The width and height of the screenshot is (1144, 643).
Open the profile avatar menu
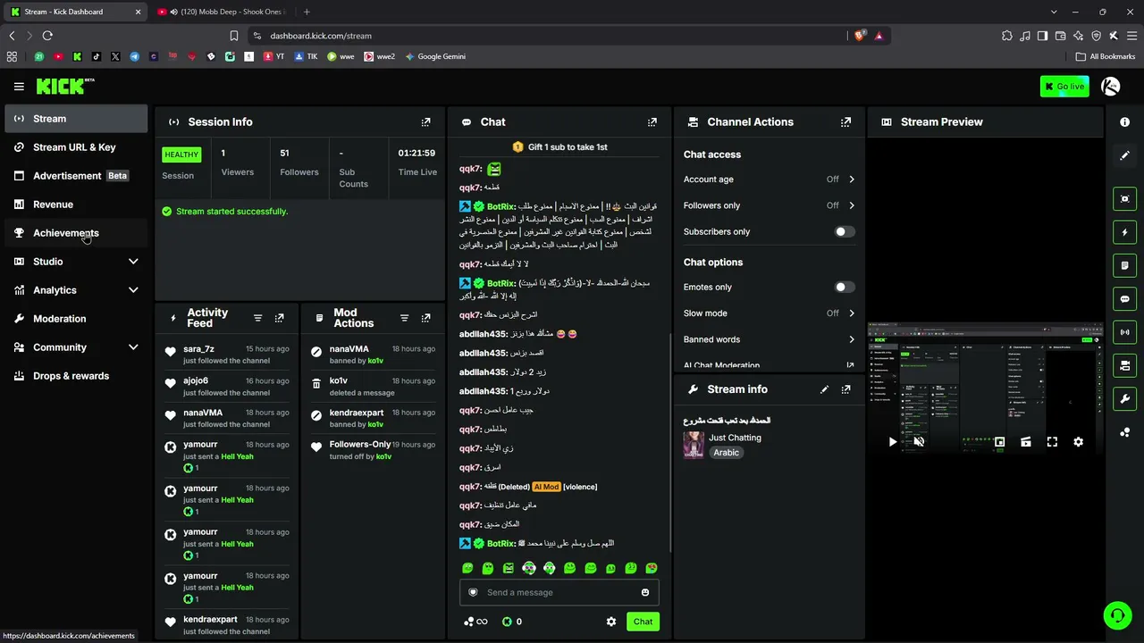point(1110,87)
